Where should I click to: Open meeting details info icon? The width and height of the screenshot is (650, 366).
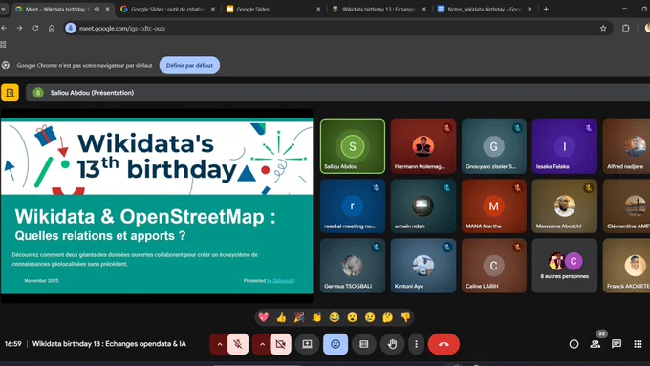pyautogui.click(x=574, y=344)
